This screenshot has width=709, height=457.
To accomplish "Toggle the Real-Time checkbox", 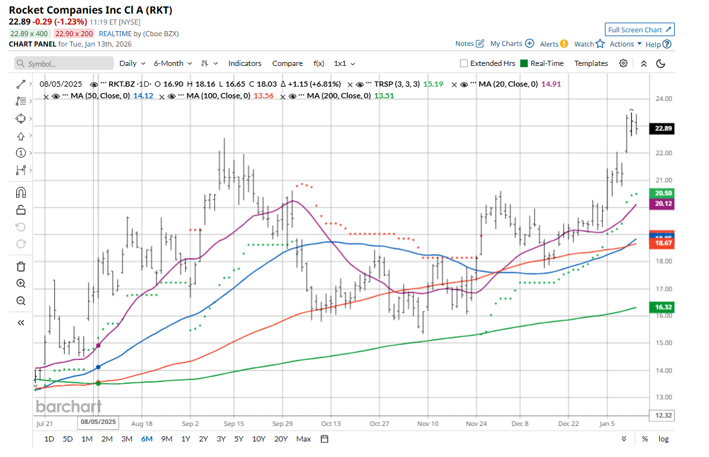I will (x=523, y=63).
